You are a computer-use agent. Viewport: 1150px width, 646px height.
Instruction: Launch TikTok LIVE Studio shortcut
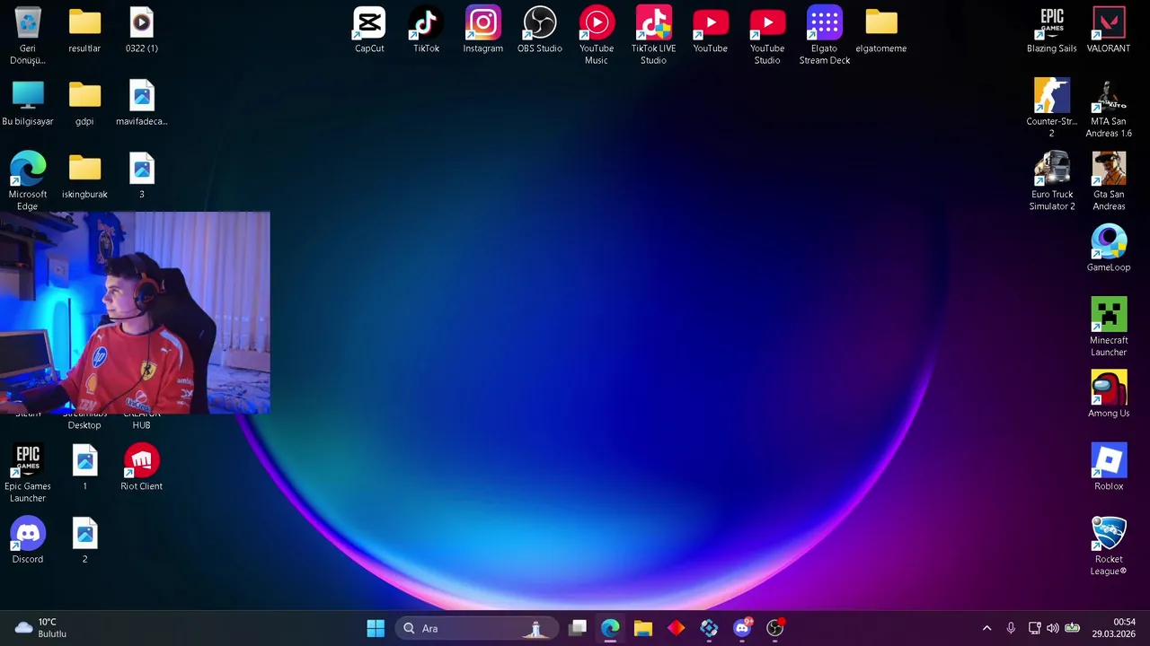click(x=653, y=36)
